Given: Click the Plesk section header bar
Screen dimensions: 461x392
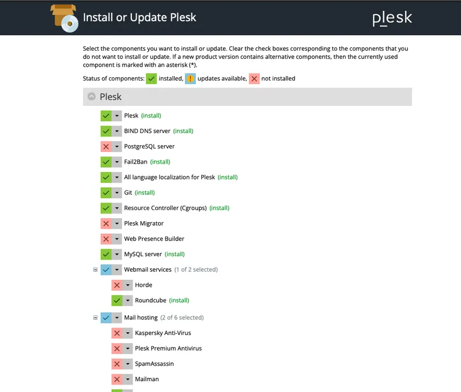Looking at the screenshot, I should coord(248,97).
